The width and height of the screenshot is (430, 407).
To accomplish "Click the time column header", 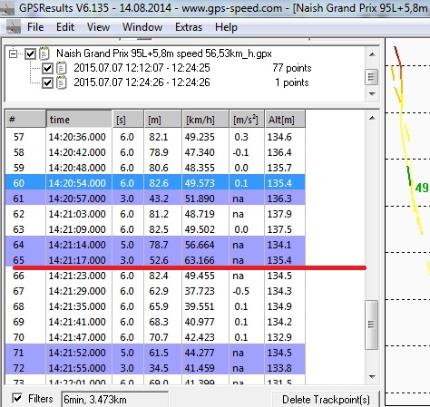I will click(x=79, y=120).
